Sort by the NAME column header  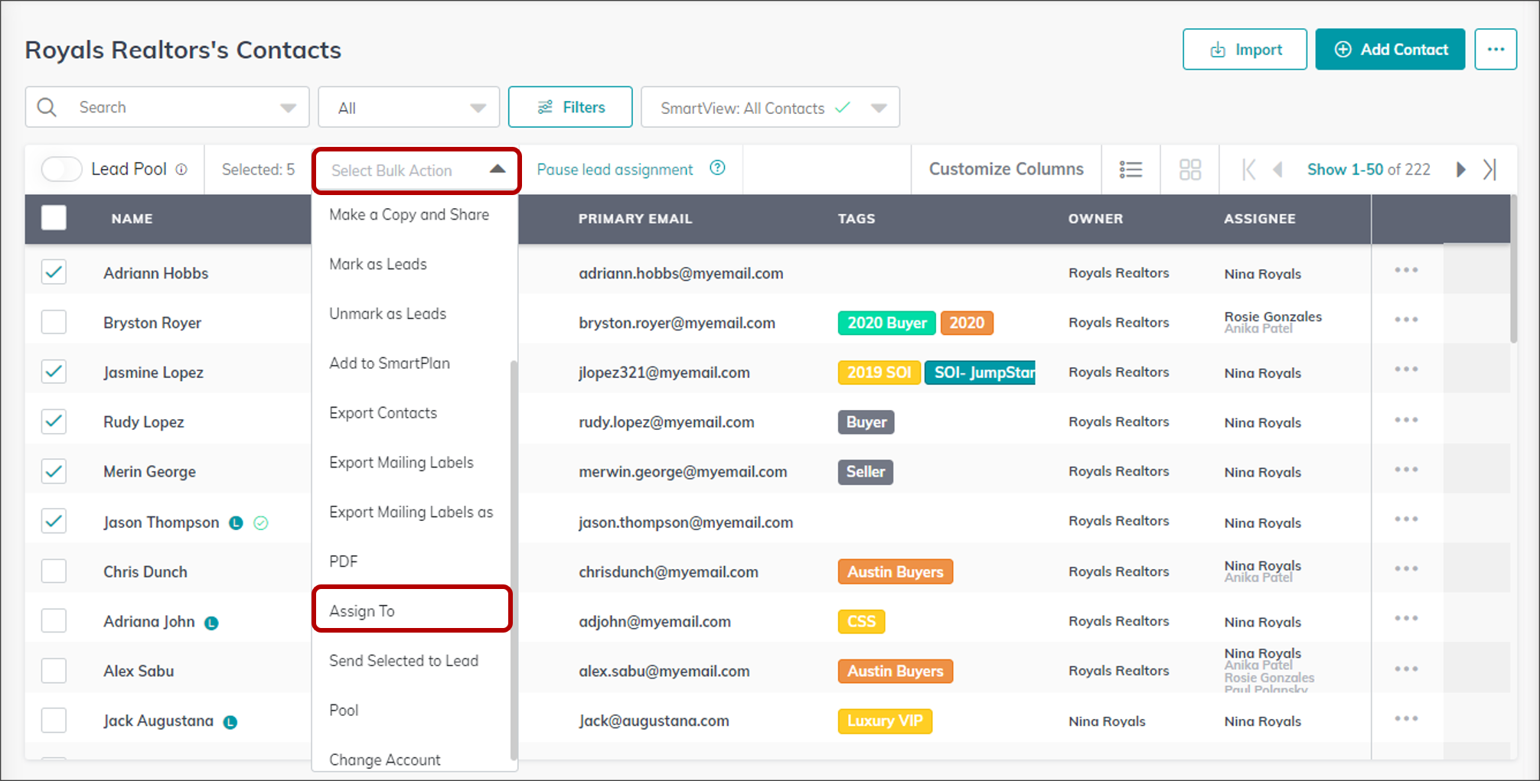tap(132, 219)
